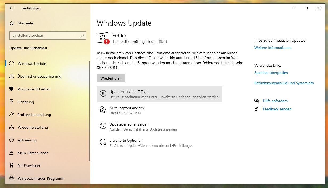Screen dimensions: 328x188
Task: Follow the Weitere Informationen link
Action: pos(273,48)
